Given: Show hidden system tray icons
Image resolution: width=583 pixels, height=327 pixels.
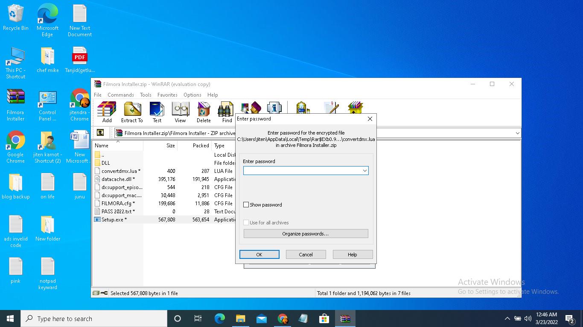Looking at the screenshot, I should [x=507, y=318].
